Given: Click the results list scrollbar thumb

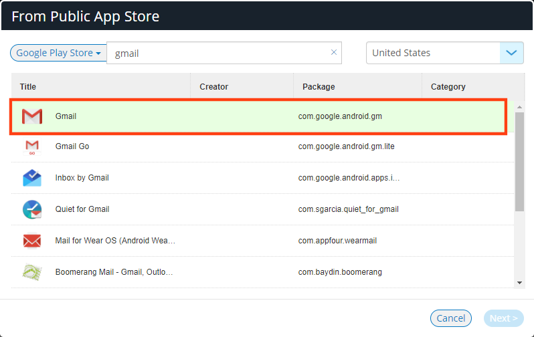Looking at the screenshot, I should (519, 162).
